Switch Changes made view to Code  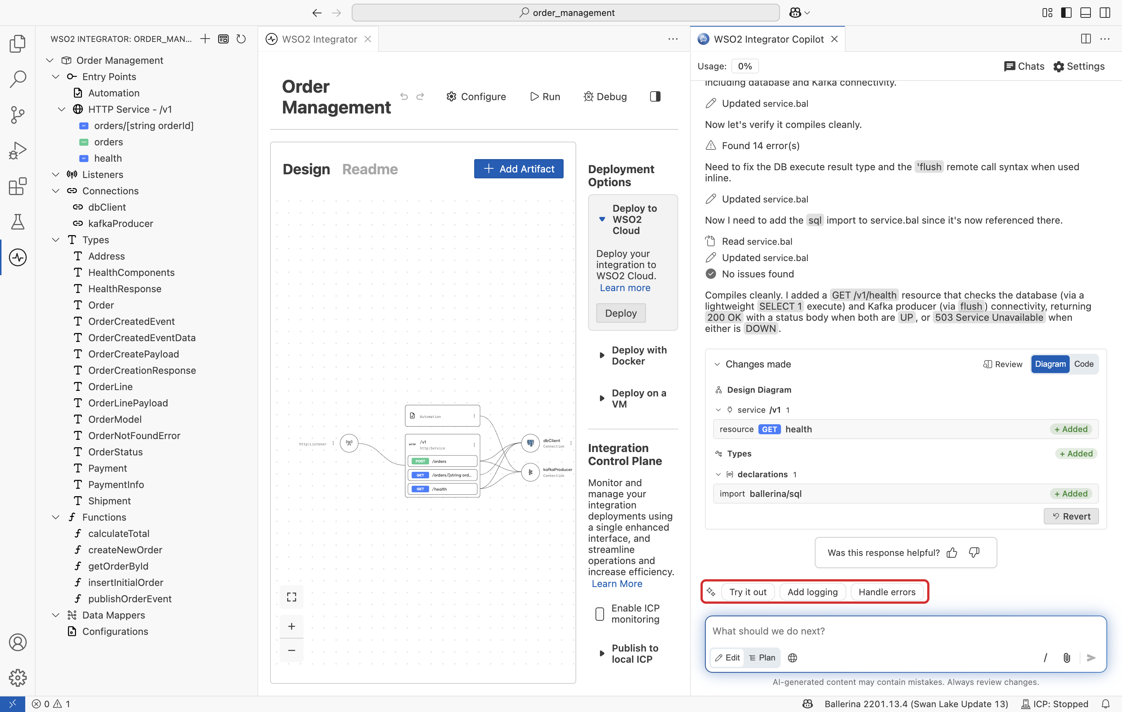1084,364
